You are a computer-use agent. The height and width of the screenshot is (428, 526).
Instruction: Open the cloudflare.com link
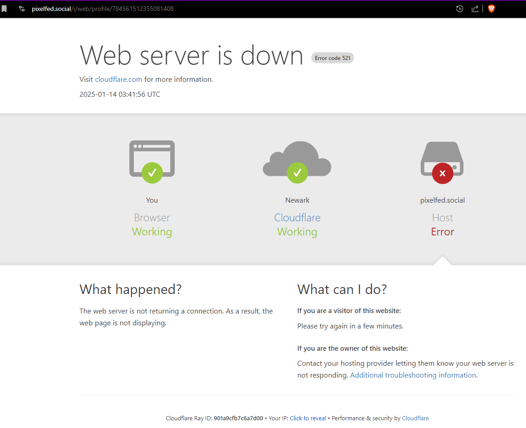118,79
